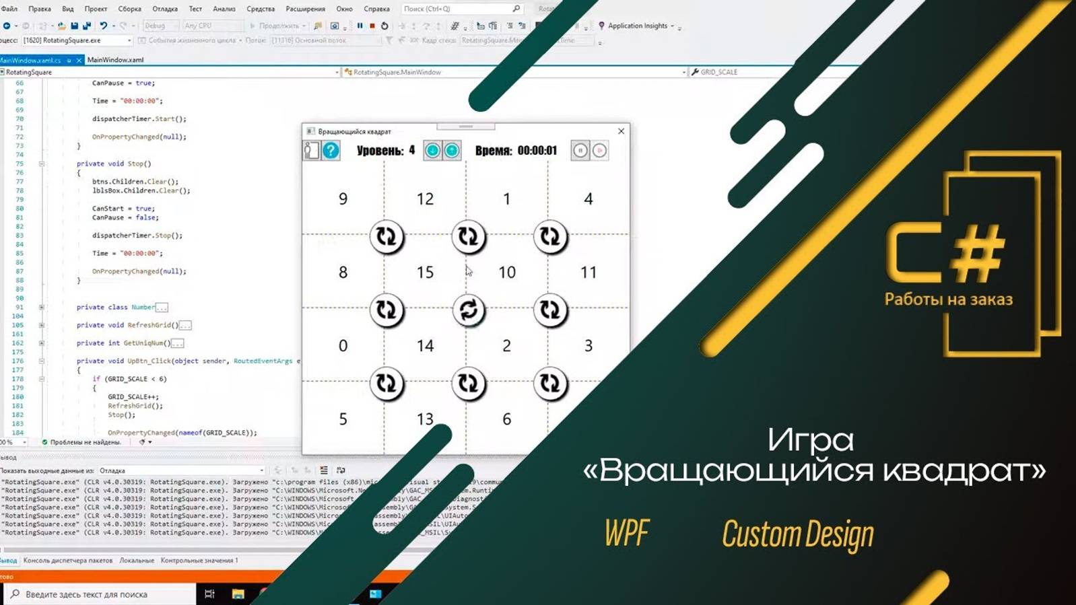Pause the game with the pause button
Viewport: 1076px width, 605px height.
[x=580, y=150]
